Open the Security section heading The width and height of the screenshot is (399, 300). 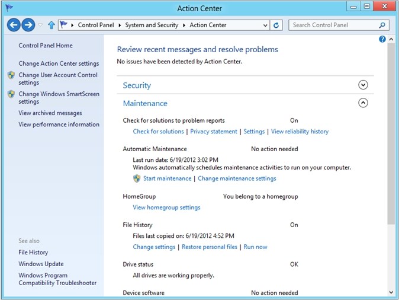click(x=137, y=85)
